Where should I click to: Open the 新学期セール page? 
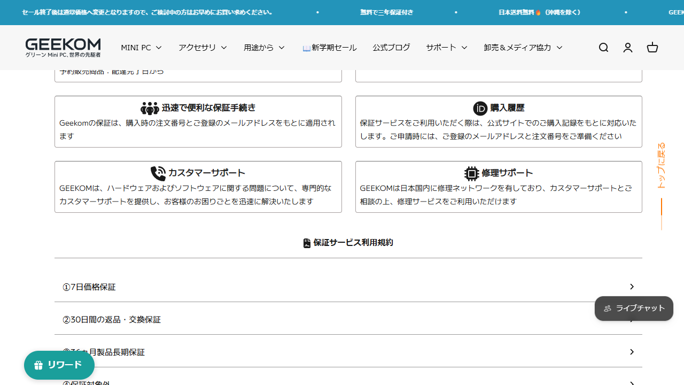click(x=329, y=48)
